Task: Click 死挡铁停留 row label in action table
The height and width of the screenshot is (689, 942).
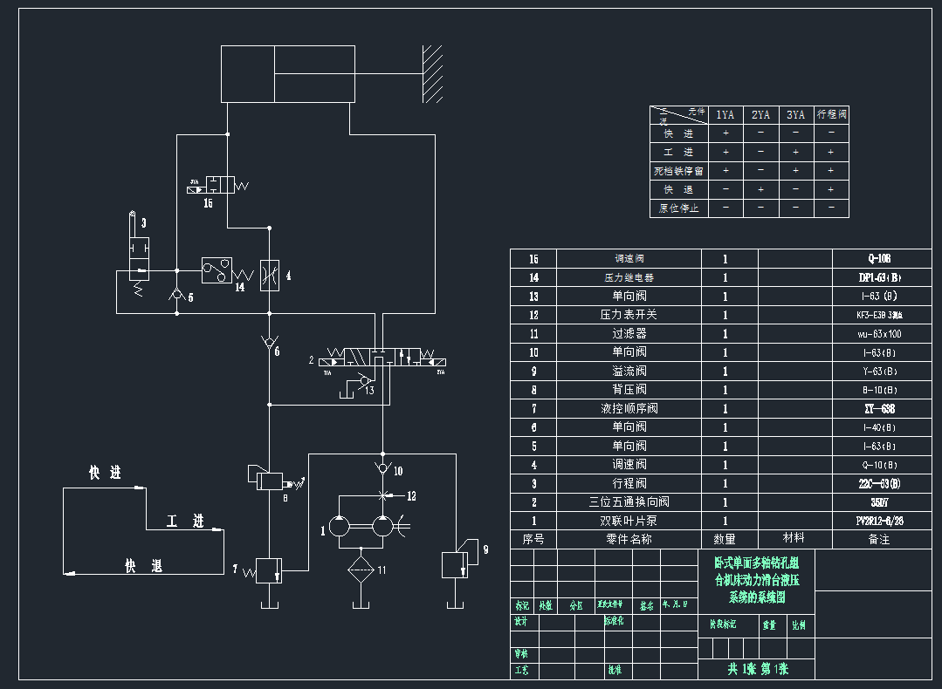Action: click(x=679, y=171)
